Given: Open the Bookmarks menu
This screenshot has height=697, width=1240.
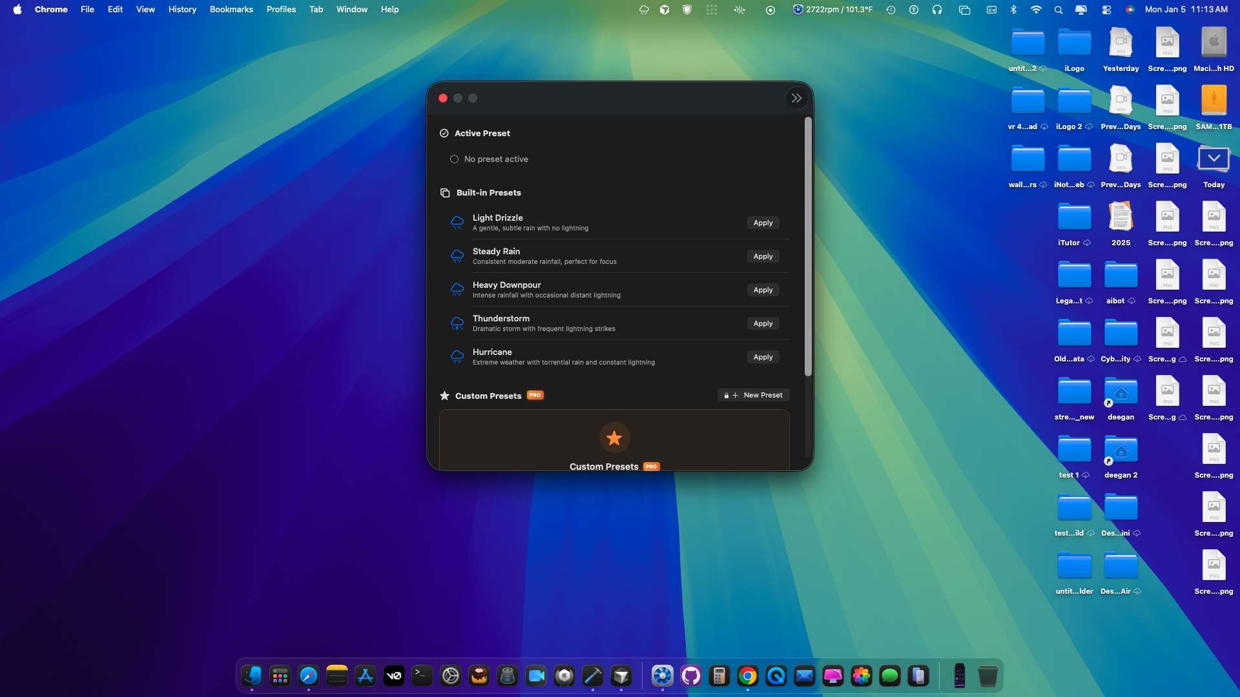Looking at the screenshot, I should 231,9.
